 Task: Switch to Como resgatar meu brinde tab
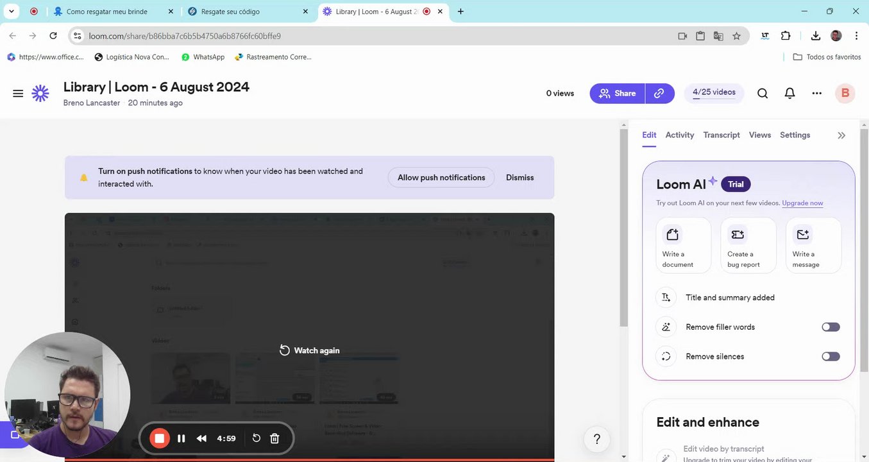[114, 12]
